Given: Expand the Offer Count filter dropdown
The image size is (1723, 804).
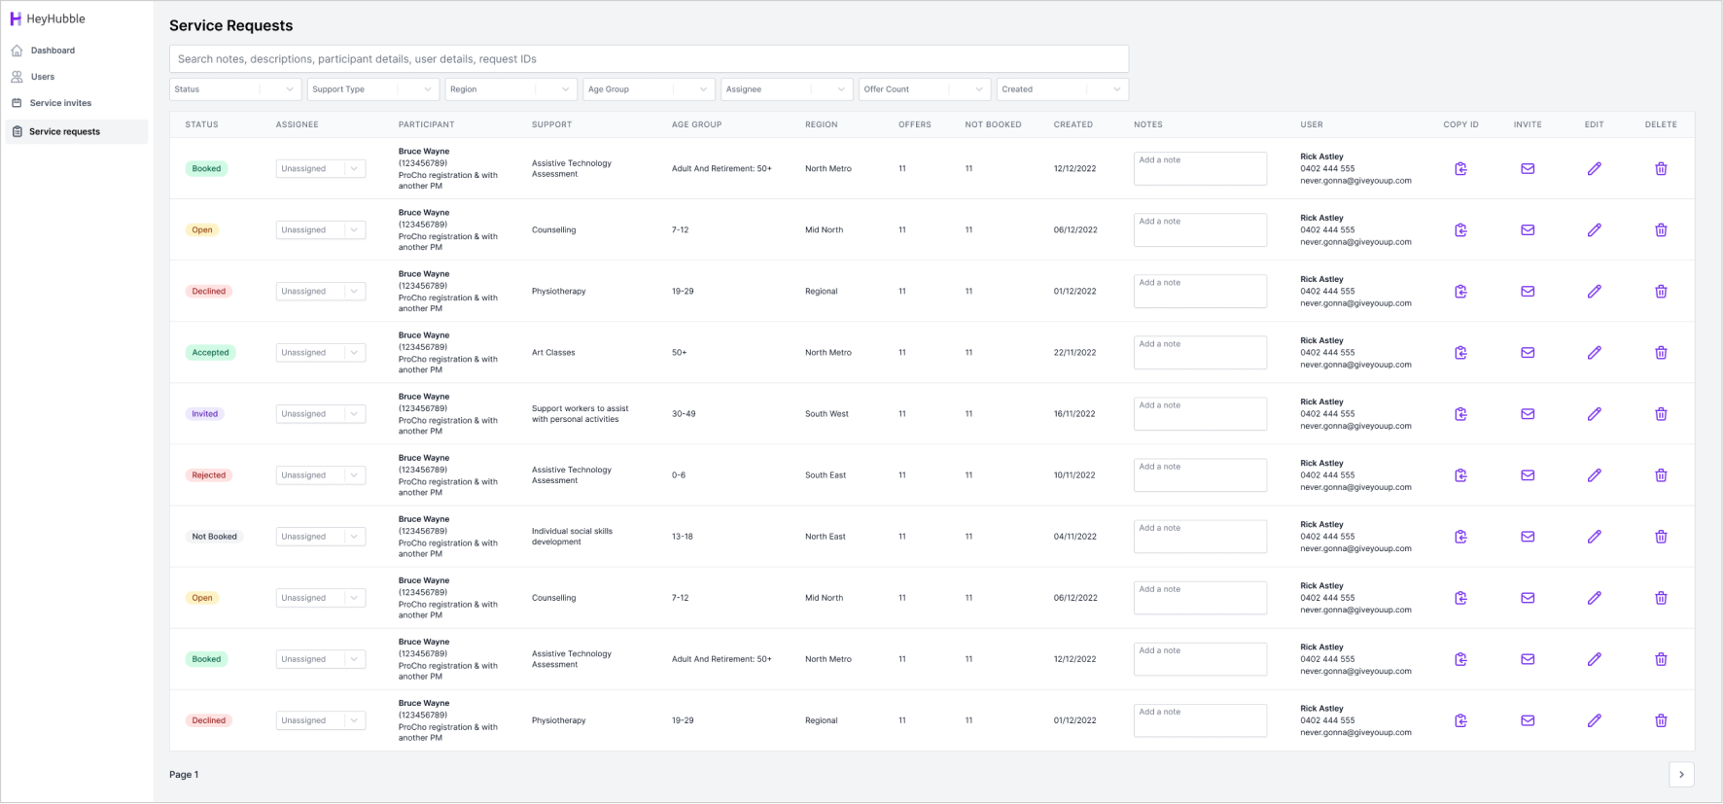Looking at the screenshot, I should 924,89.
